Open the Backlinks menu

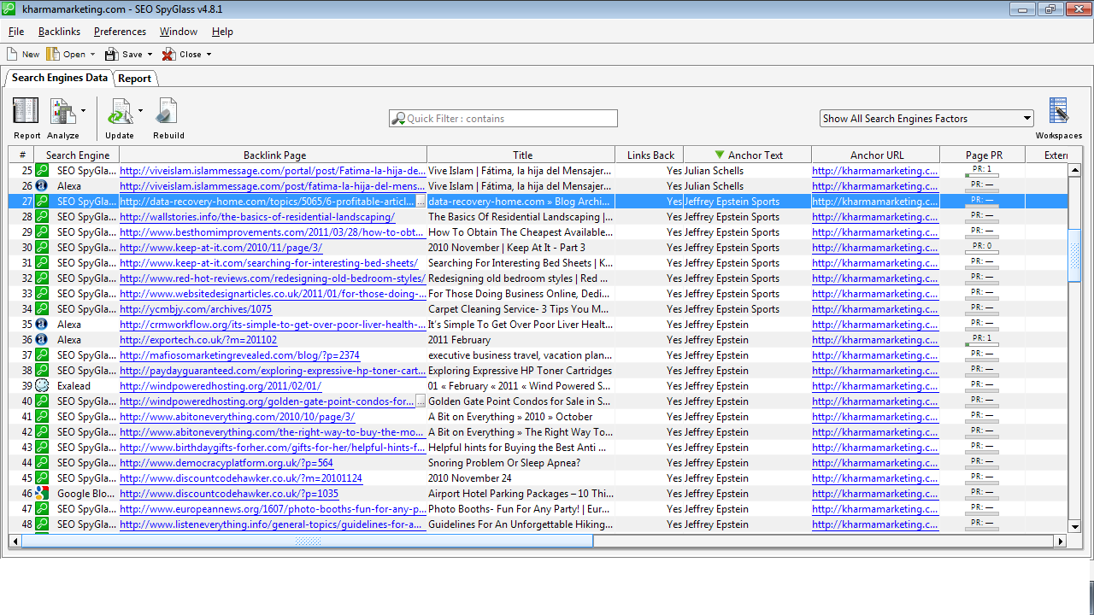59,32
